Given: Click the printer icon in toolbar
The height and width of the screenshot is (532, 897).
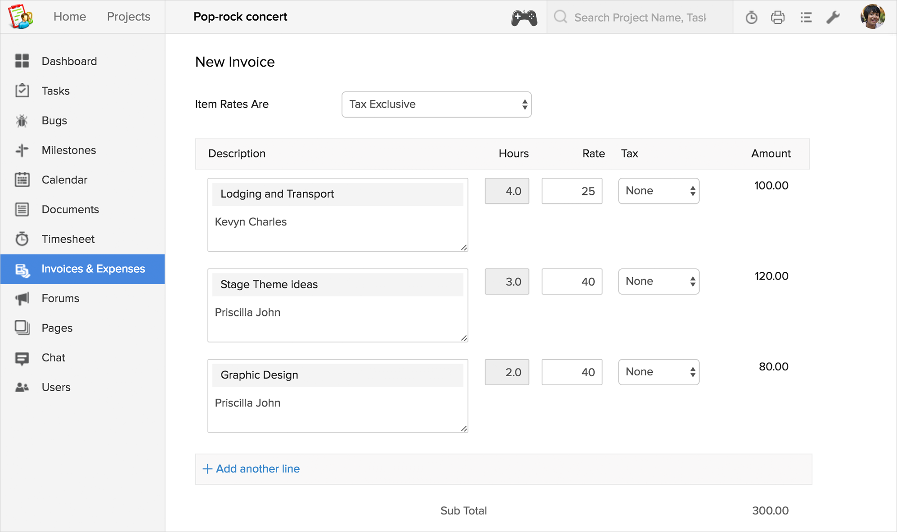Looking at the screenshot, I should [x=778, y=18].
